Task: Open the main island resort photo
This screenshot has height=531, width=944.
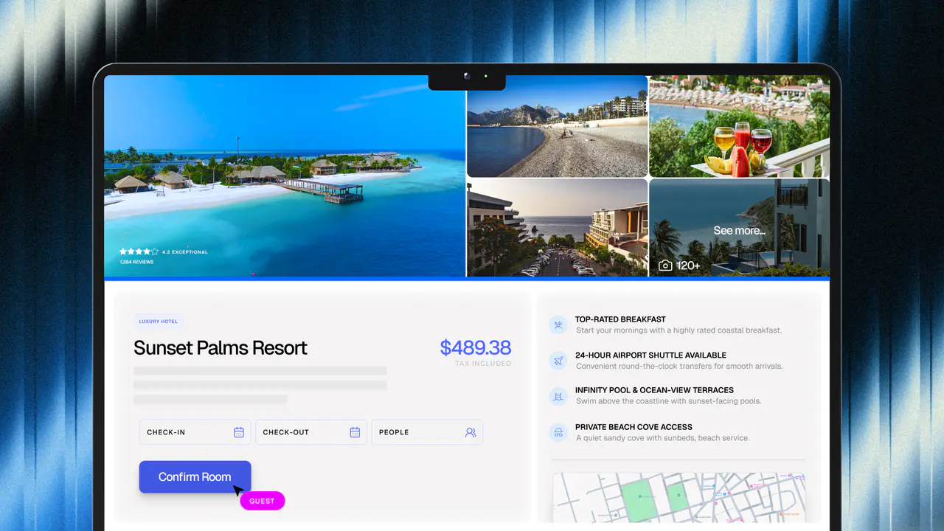Action: 285,176
